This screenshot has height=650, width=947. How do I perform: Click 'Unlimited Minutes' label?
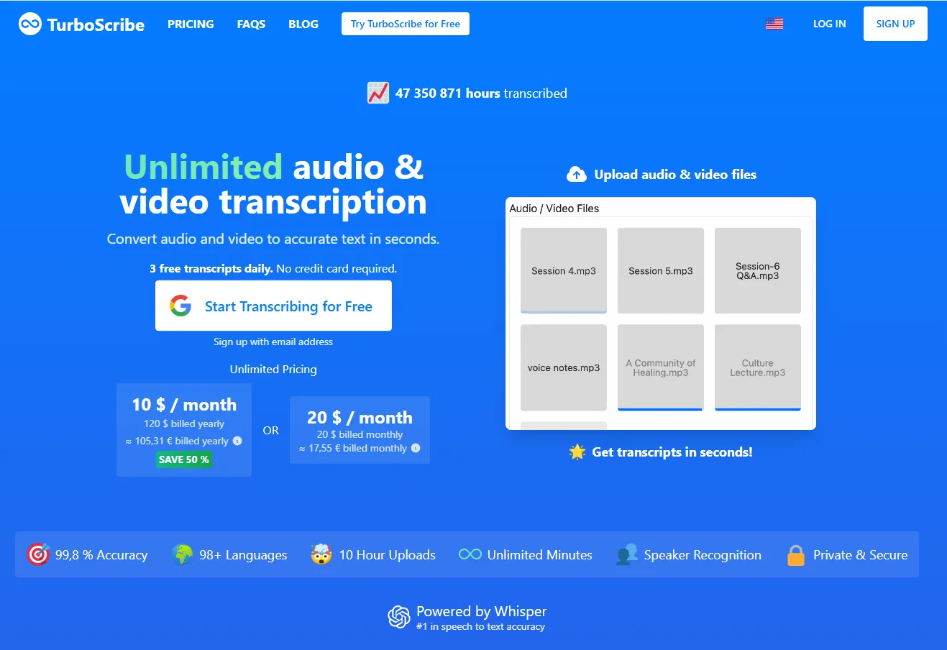click(x=540, y=555)
